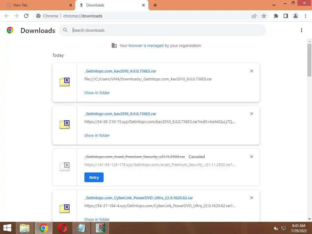Image resolution: width=312 pixels, height=234 pixels.
Task: Click the Chrome taskbar icon
Action: [44, 228]
